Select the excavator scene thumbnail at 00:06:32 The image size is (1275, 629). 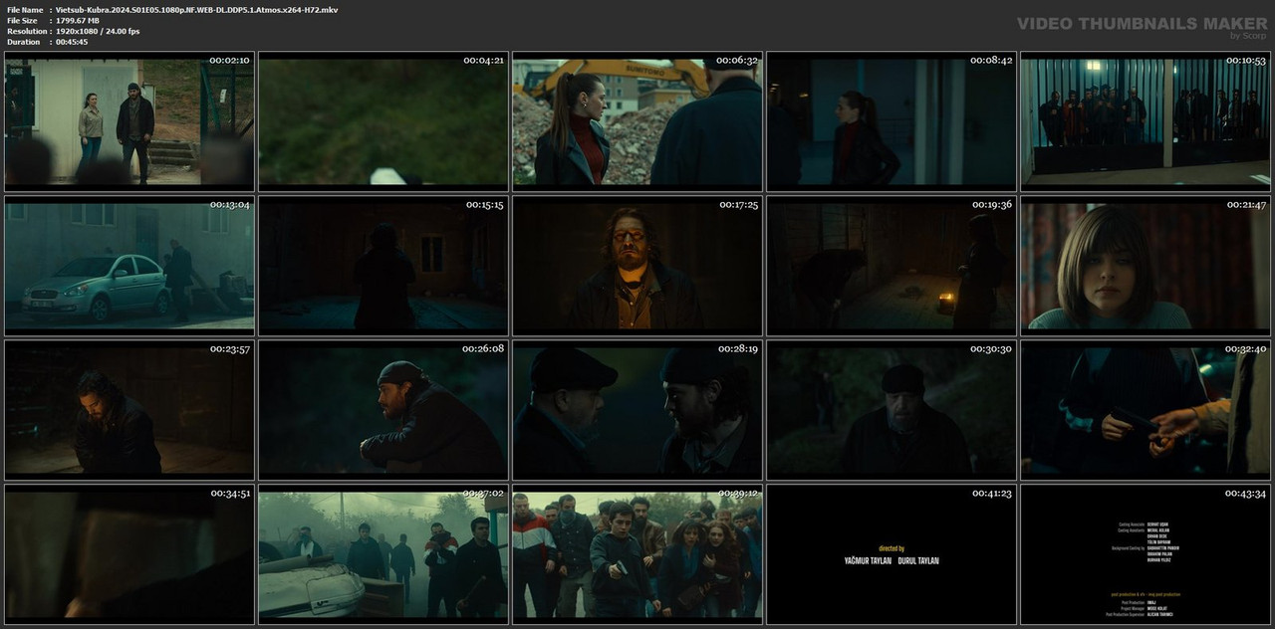coord(637,122)
